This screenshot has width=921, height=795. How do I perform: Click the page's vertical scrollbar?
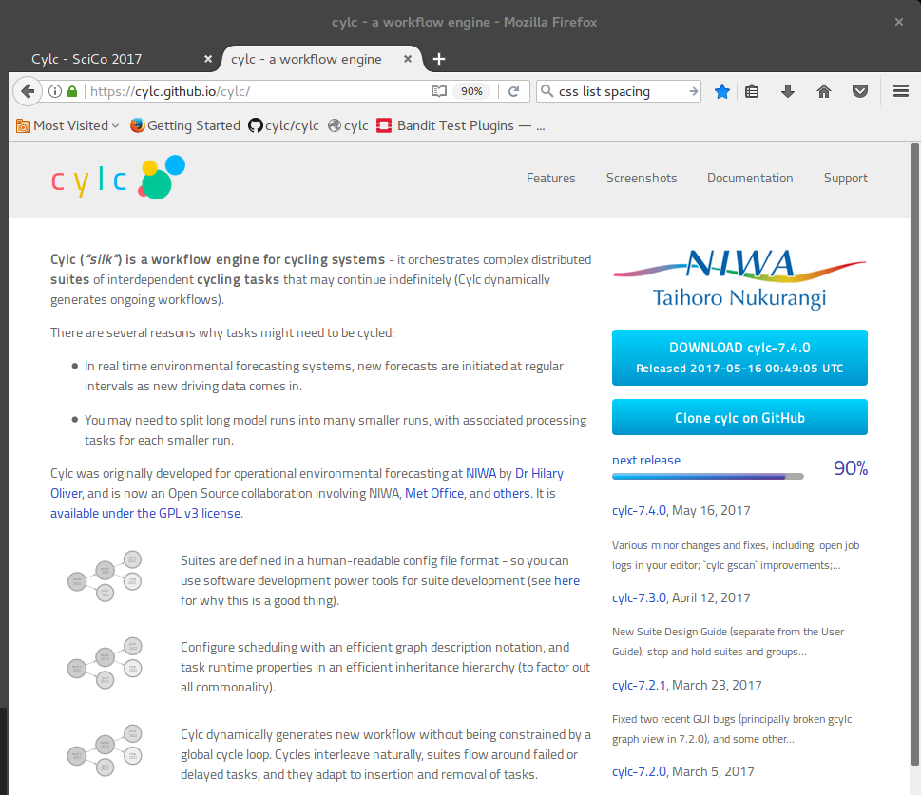915,454
